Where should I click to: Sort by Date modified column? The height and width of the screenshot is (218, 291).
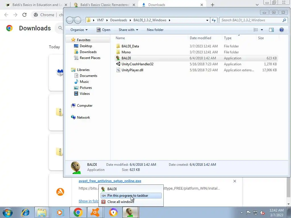pos(200,38)
